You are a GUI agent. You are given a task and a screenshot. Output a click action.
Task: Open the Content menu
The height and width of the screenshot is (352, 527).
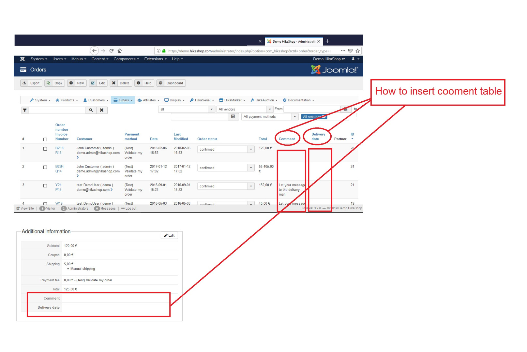100,59
